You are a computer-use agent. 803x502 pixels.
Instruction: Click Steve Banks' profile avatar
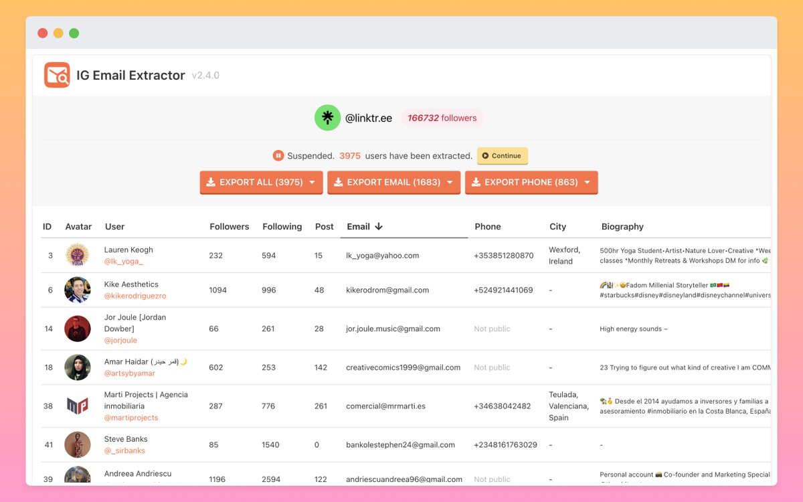(78, 444)
